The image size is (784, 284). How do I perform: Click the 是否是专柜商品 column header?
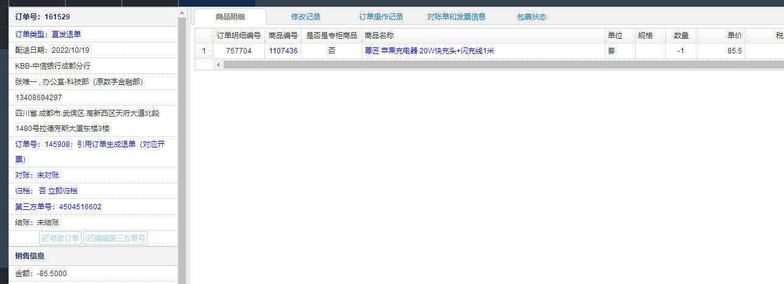click(x=331, y=36)
